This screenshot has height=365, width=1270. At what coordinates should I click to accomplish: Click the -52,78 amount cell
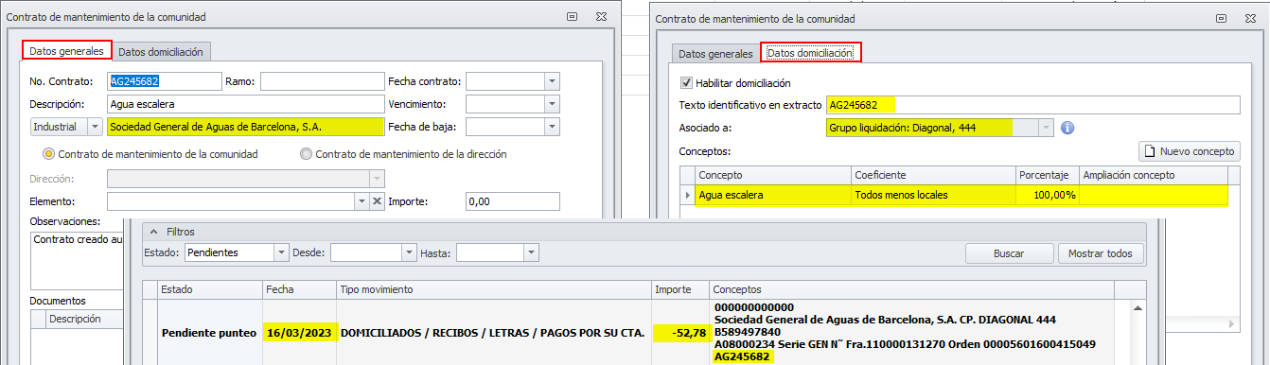coord(680,333)
